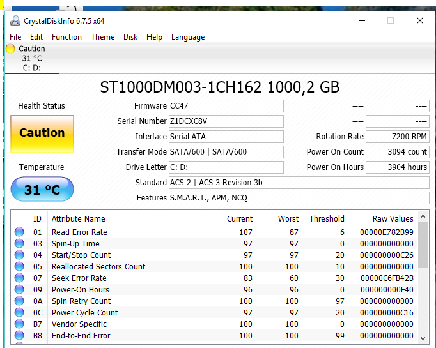Click the Power Cycle Count attribute name
436x348 pixels.
coord(84,312)
